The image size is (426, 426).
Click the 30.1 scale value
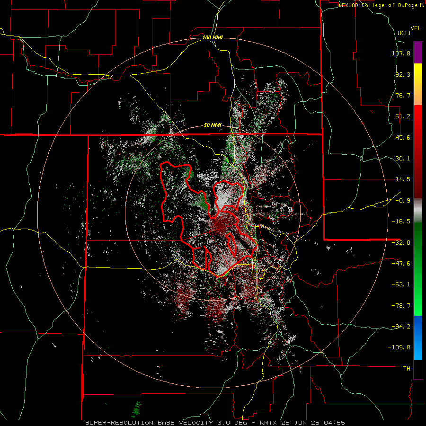(403, 159)
